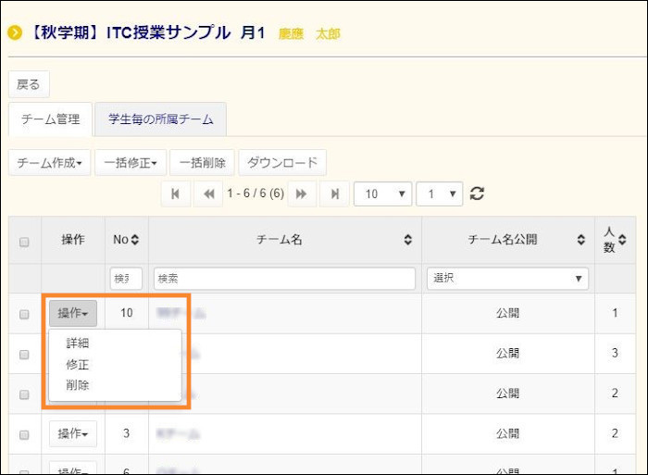Jump to last page of results
The height and width of the screenshot is (475, 648).
pos(334,194)
